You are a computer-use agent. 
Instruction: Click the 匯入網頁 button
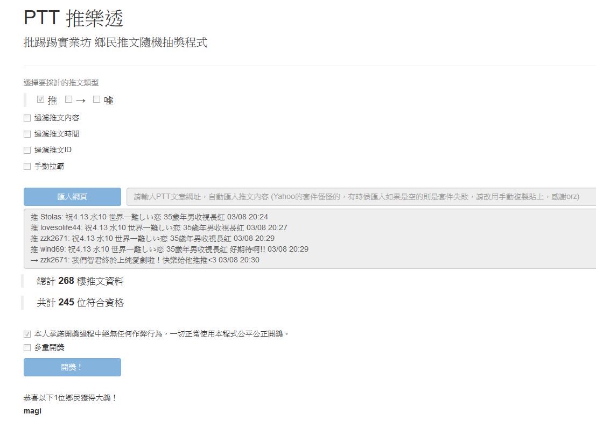[72, 197]
